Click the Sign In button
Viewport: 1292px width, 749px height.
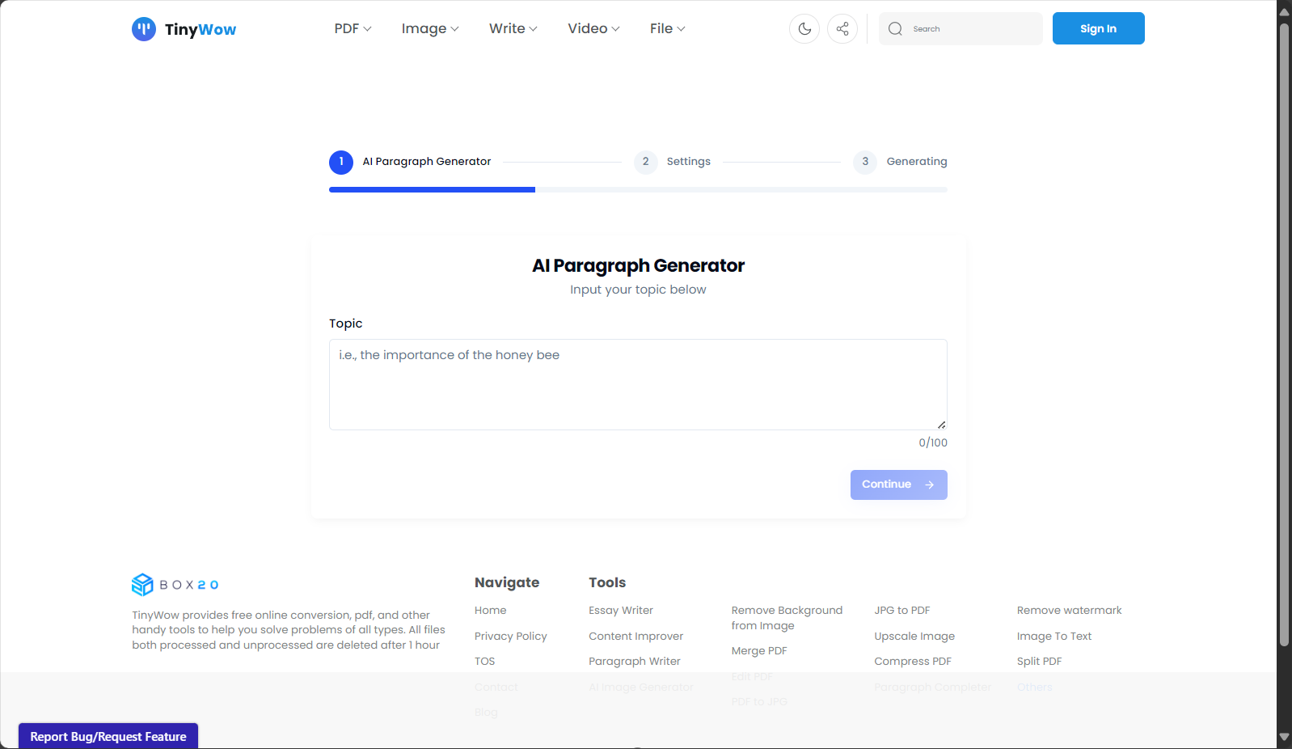(1098, 28)
